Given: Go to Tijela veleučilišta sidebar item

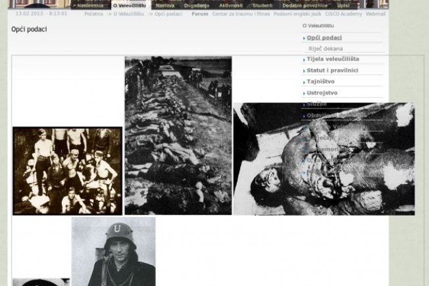Looking at the screenshot, I should pyautogui.click(x=333, y=59).
